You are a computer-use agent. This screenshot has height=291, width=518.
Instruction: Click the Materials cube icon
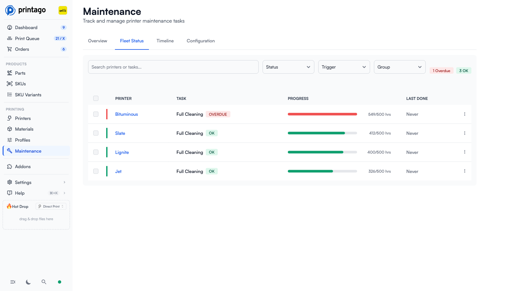(x=10, y=129)
